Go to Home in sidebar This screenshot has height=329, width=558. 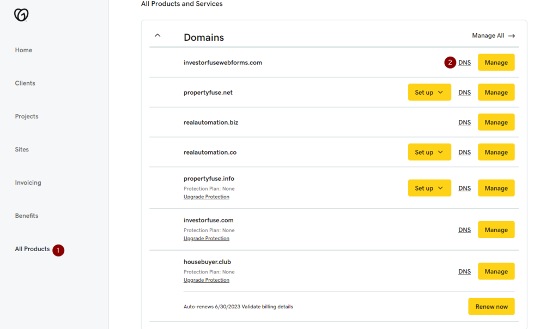pos(23,50)
